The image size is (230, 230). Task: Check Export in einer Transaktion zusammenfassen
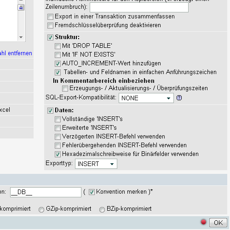pyautogui.click(x=50, y=17)
